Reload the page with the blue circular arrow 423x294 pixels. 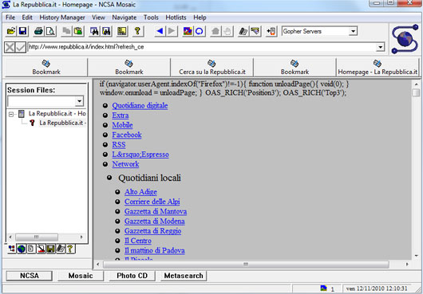pos(200,31)
